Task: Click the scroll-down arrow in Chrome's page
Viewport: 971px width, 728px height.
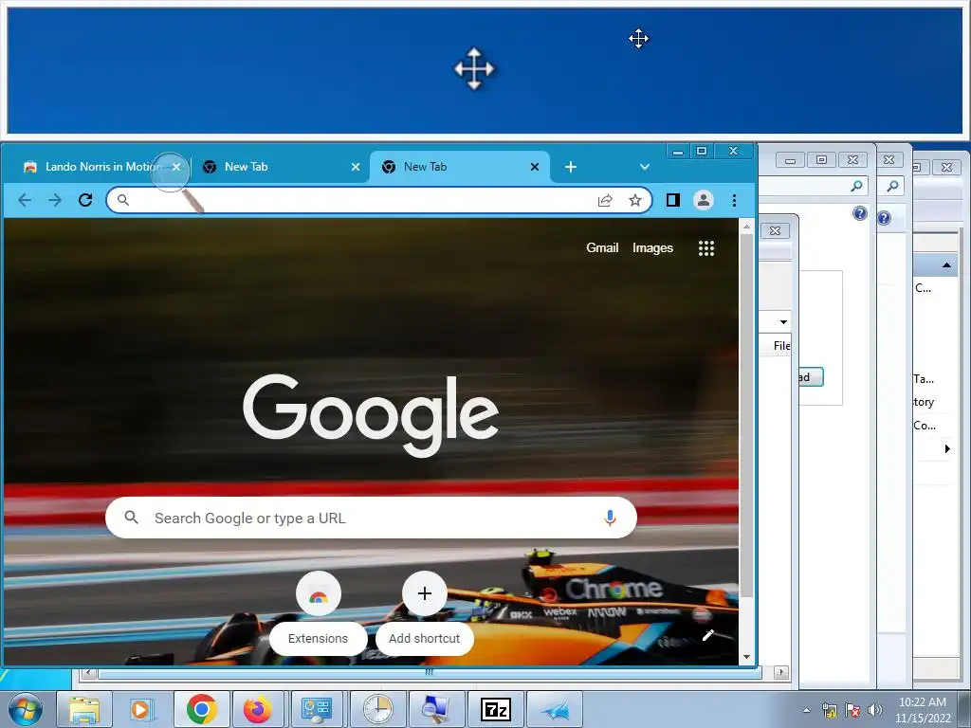Action: click(746, 657)
